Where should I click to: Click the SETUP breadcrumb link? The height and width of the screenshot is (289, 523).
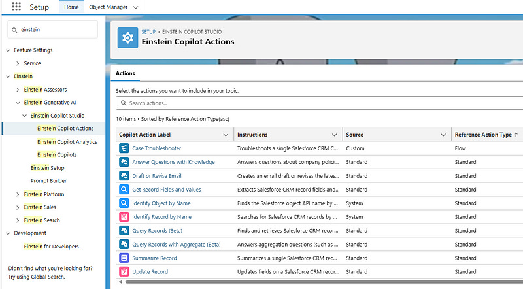pyautogui.click(x=148, y=31)
